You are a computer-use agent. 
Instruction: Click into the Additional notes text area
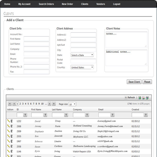click(126, 57)
